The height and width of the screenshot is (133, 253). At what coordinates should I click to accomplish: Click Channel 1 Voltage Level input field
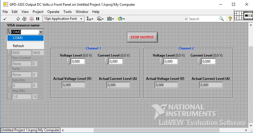point(78,61)
